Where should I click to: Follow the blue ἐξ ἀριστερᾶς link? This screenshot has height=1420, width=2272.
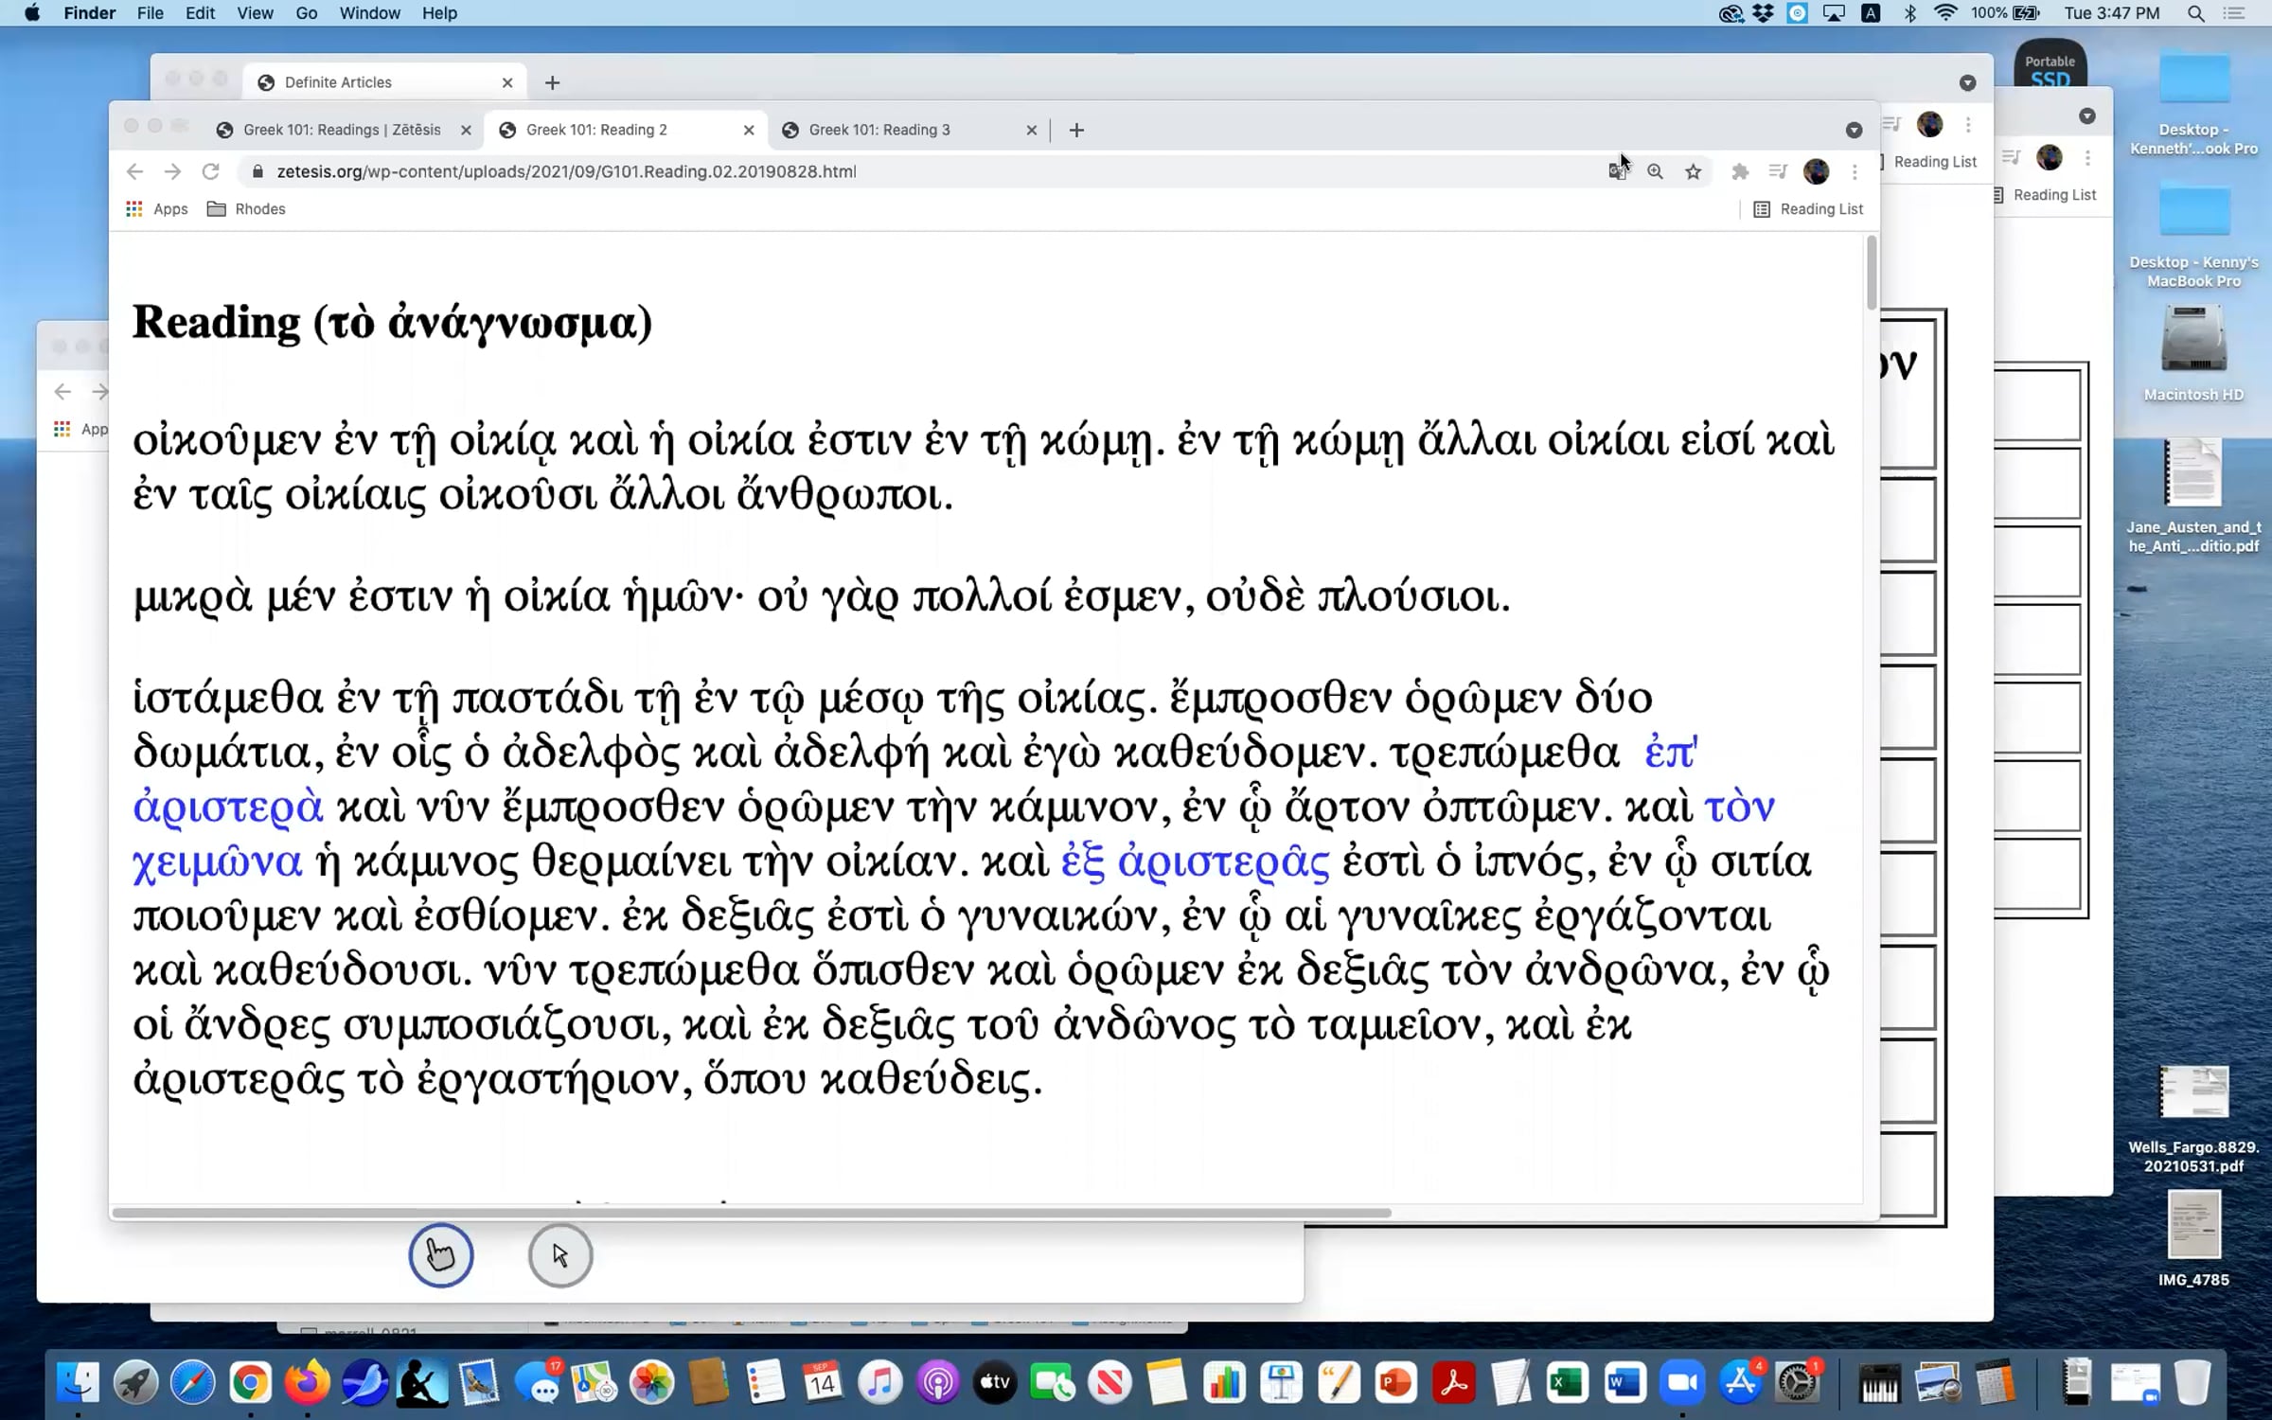click(1195, 862)
